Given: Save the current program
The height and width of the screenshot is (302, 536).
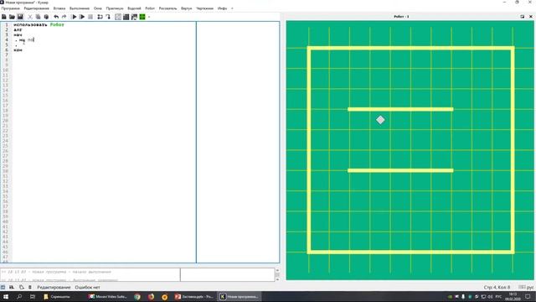Looking at the screenshot, I should (20, 17).
